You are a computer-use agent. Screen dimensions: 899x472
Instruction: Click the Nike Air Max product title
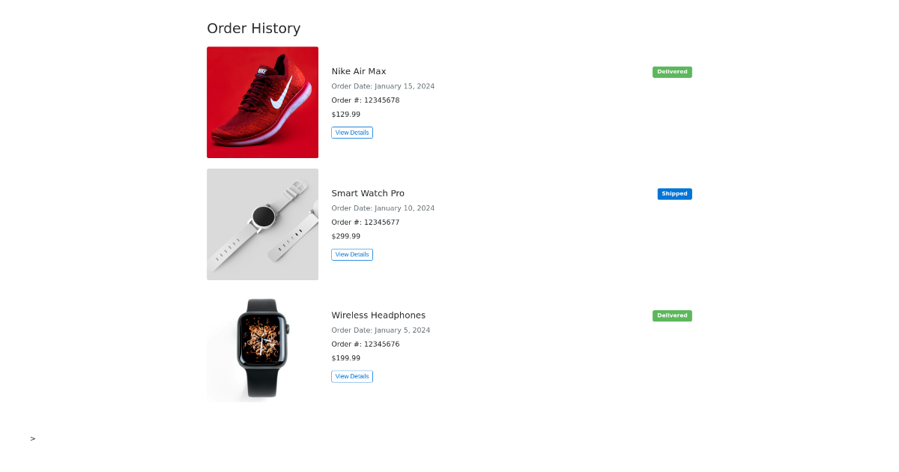point(358,70)
